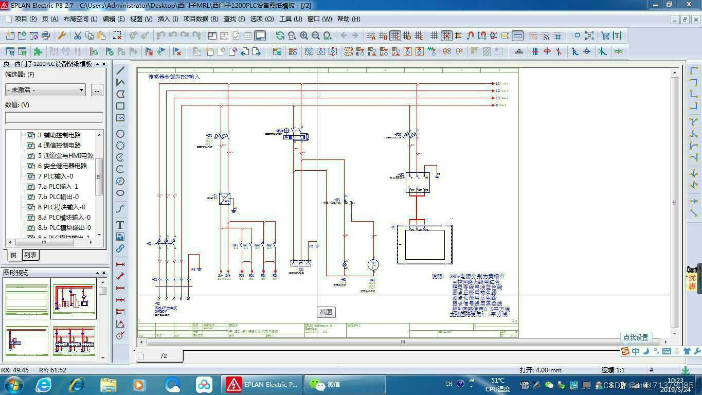Click the Paste clipboard icon
Viewport: 702px width, 395px height.
coord(101,35)
